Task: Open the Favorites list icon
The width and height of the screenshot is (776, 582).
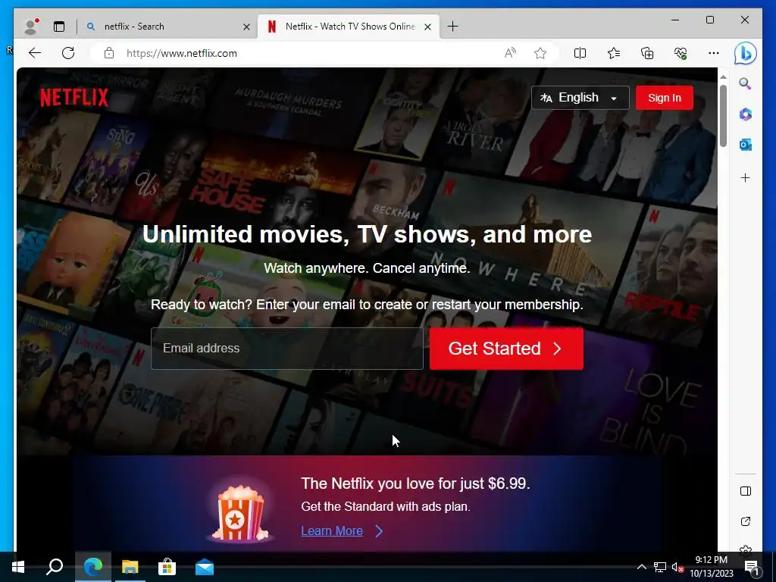Action: tap(614, 53)
